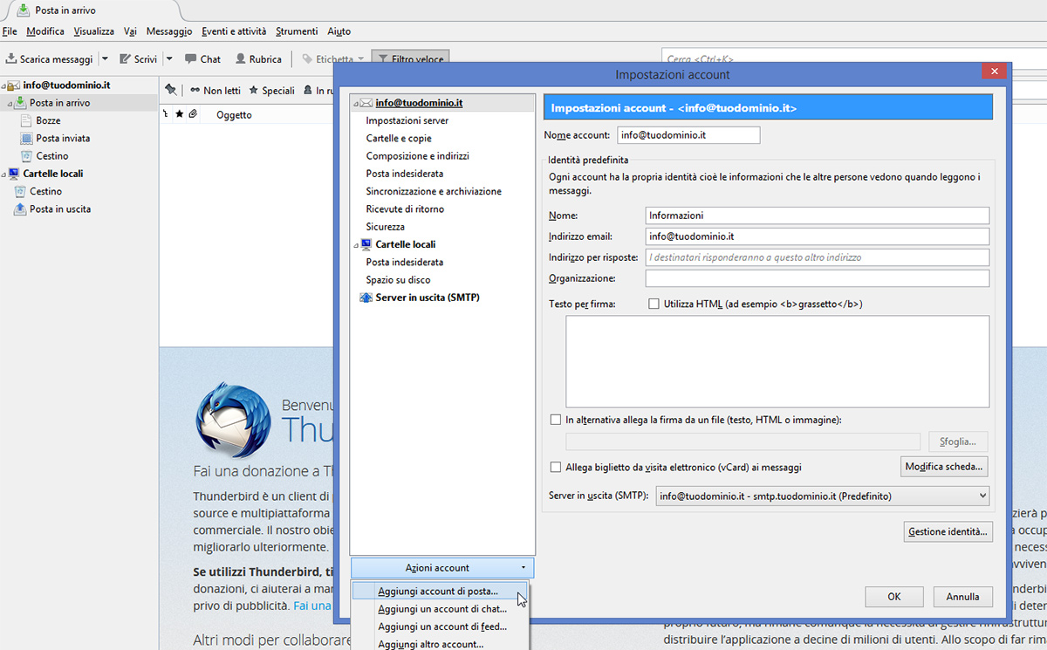Choose Aggiungi account di posta... from the menu
Image resolution: width=1047 pixels, height=650 pixels.
click(x=440, y=592)
